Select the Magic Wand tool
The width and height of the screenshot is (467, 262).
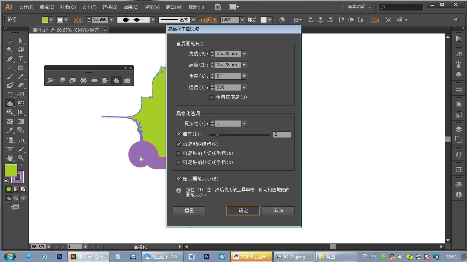(x=10, y=49)
